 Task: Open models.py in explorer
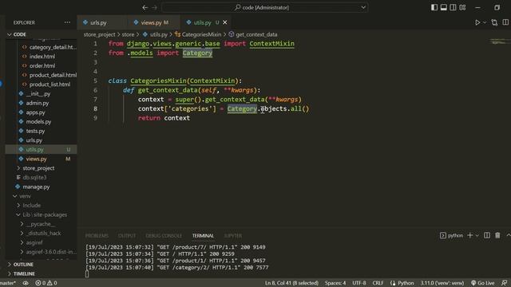point(38,122)
